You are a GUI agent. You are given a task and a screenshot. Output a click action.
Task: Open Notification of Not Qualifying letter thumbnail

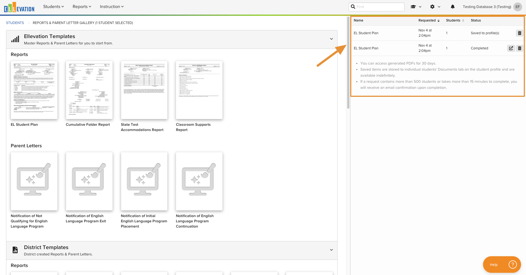pyautogui.click(x=34, y=181)
